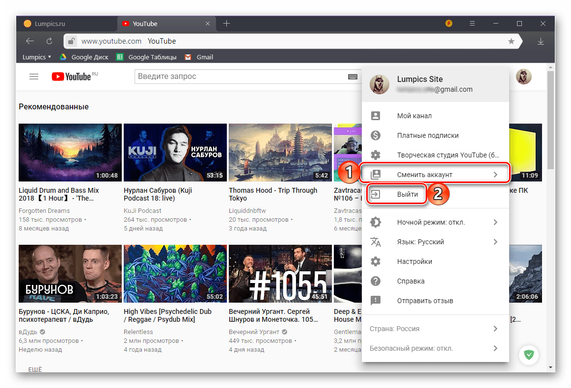The image size is (571, 388).
Task: Reload the page
Action: 49,41
